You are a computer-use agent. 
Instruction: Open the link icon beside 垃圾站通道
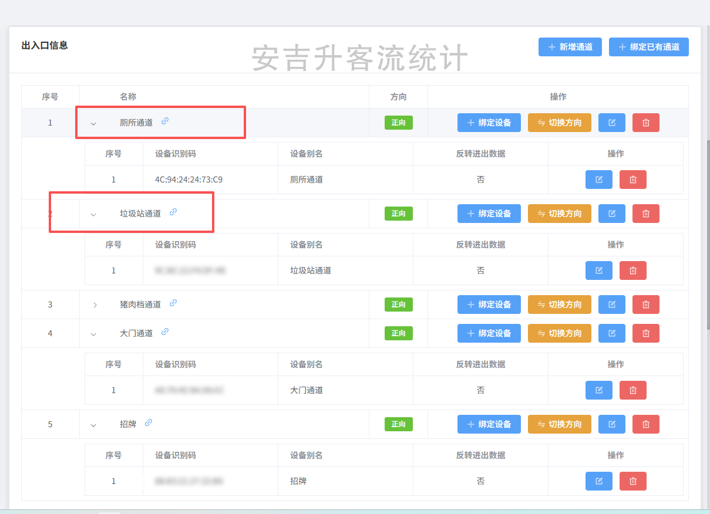[173, 213]
